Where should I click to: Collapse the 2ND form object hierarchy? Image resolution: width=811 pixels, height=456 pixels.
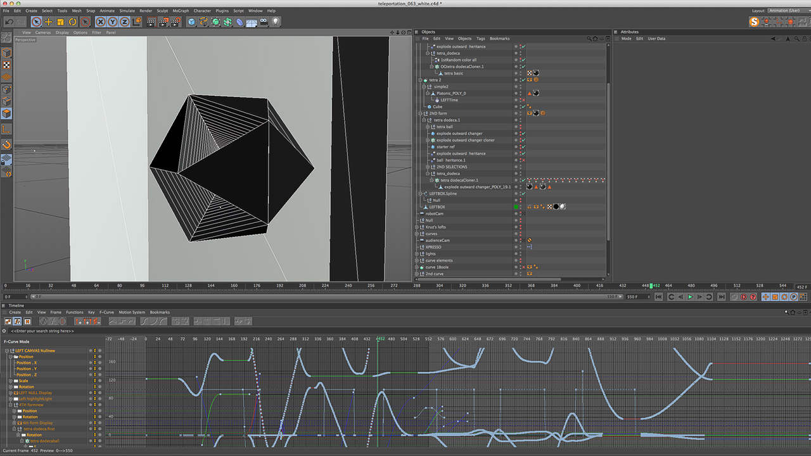[419, 113]
